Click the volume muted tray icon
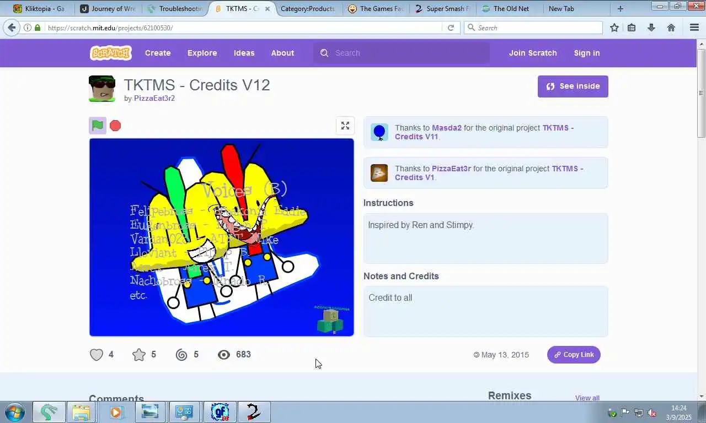This screenshot has height=423, width=706. point(652,413)
